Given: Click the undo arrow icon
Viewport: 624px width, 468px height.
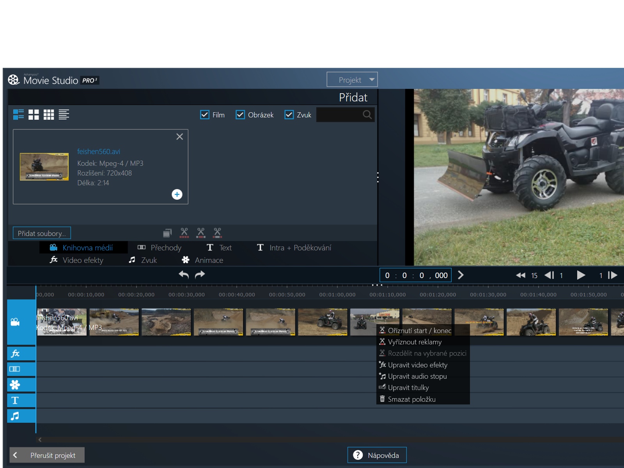Looking at the screenshot, I should tap(184, 275).
